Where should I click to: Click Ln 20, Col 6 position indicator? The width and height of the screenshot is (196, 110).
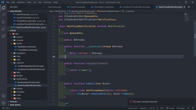tap(133, 108)
